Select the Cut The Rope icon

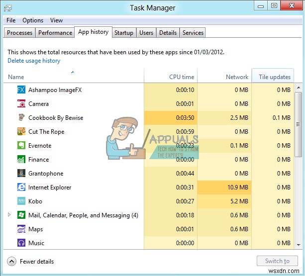tap(21, 132)
